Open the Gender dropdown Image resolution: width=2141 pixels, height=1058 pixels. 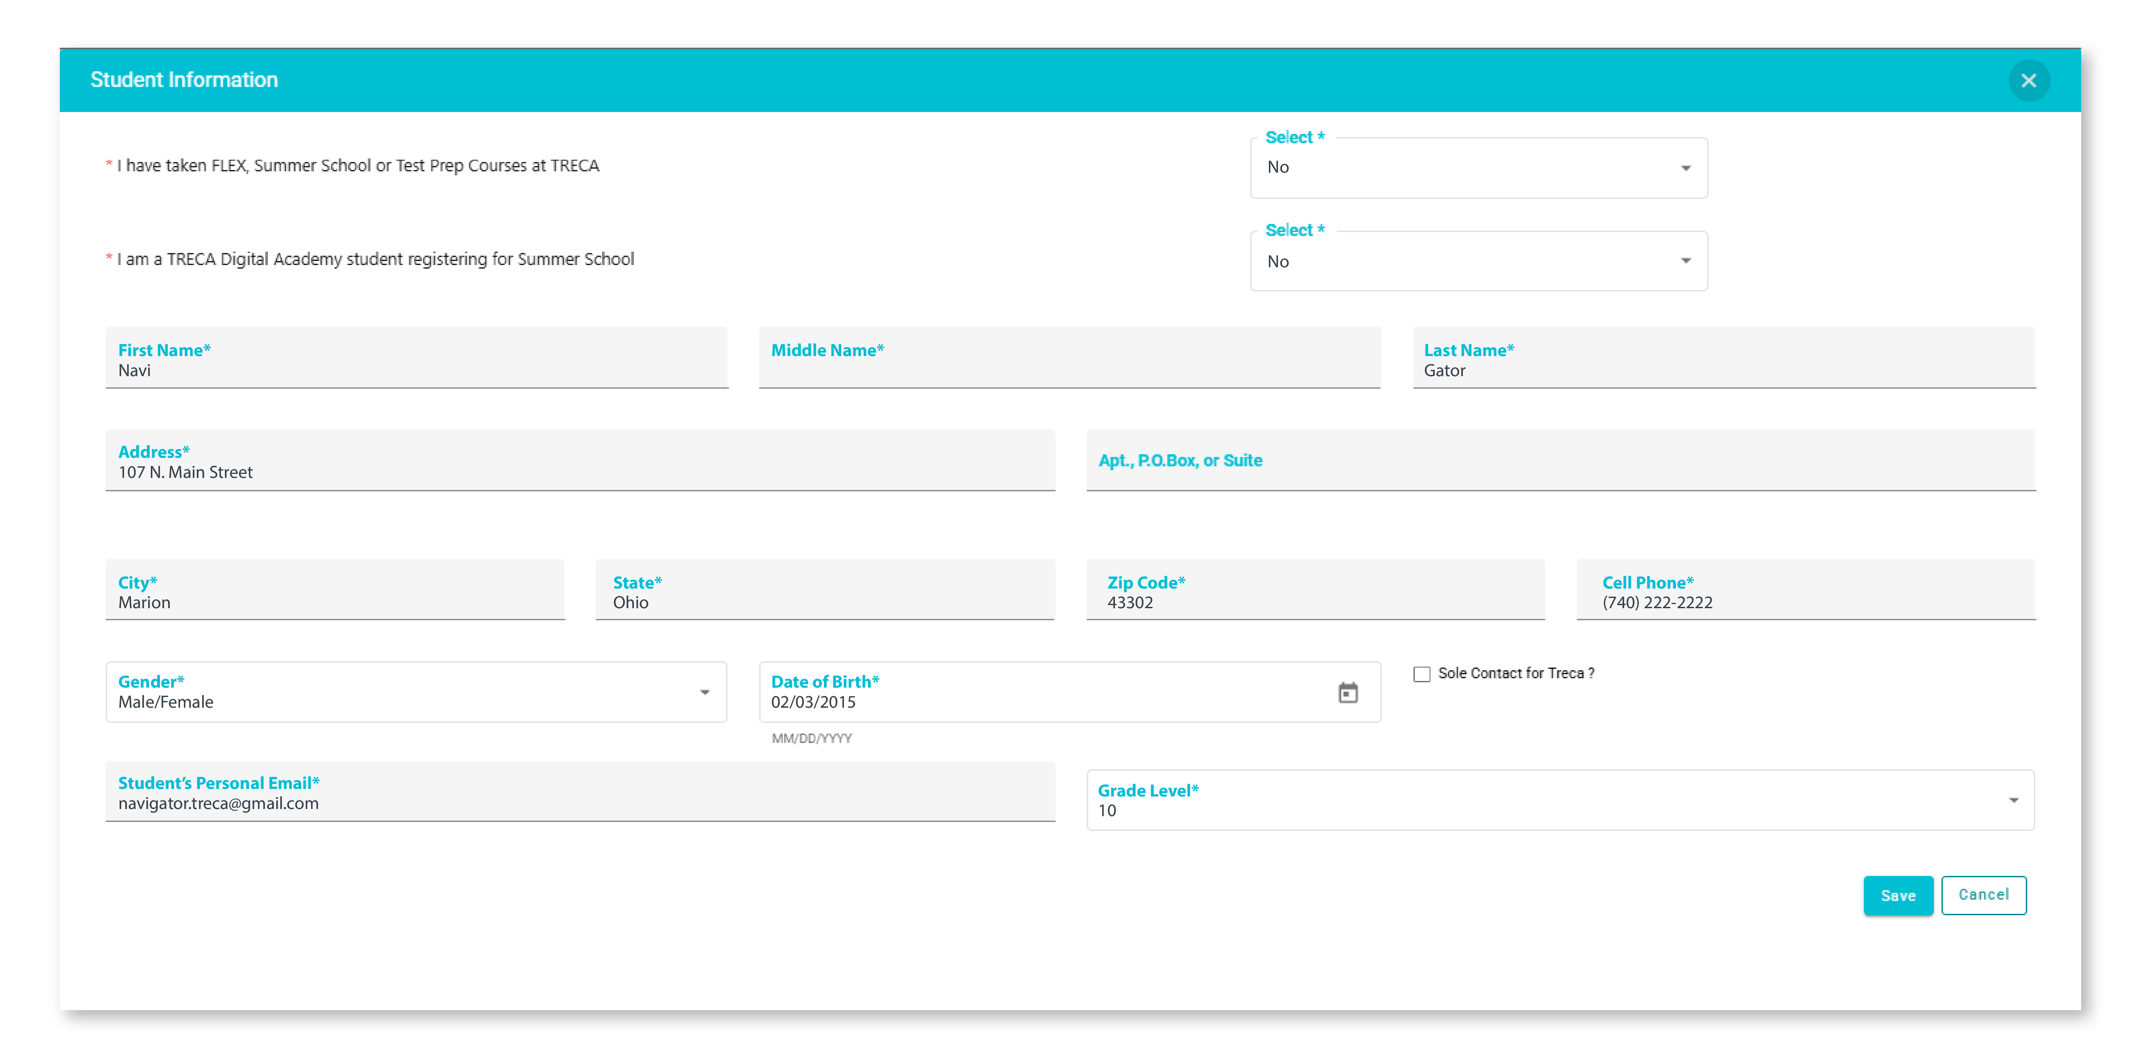point(416,692)
